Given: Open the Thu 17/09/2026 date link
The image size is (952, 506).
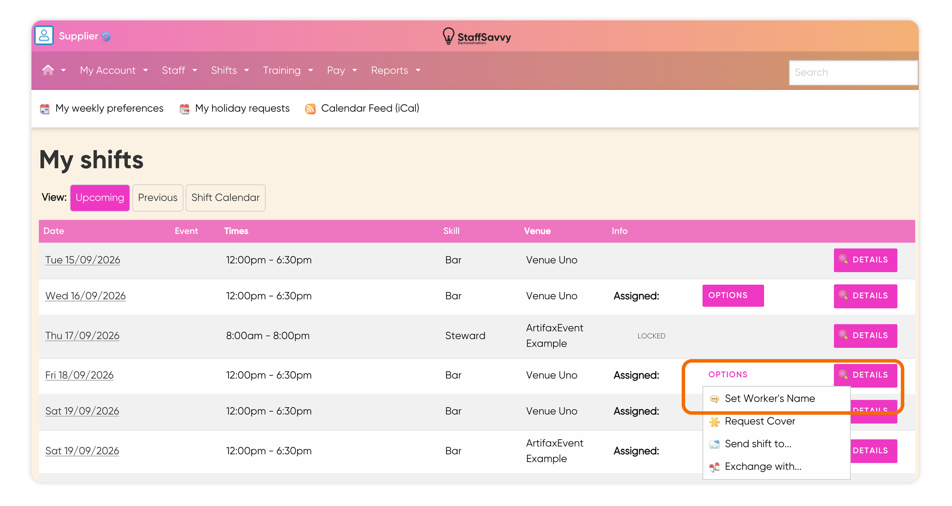Looking at the screenshot, I should pyautogui.click(x=82, y=335).
